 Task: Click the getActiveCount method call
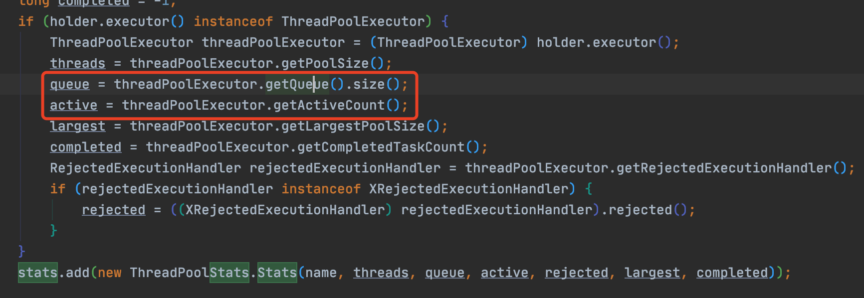point(329,105)
